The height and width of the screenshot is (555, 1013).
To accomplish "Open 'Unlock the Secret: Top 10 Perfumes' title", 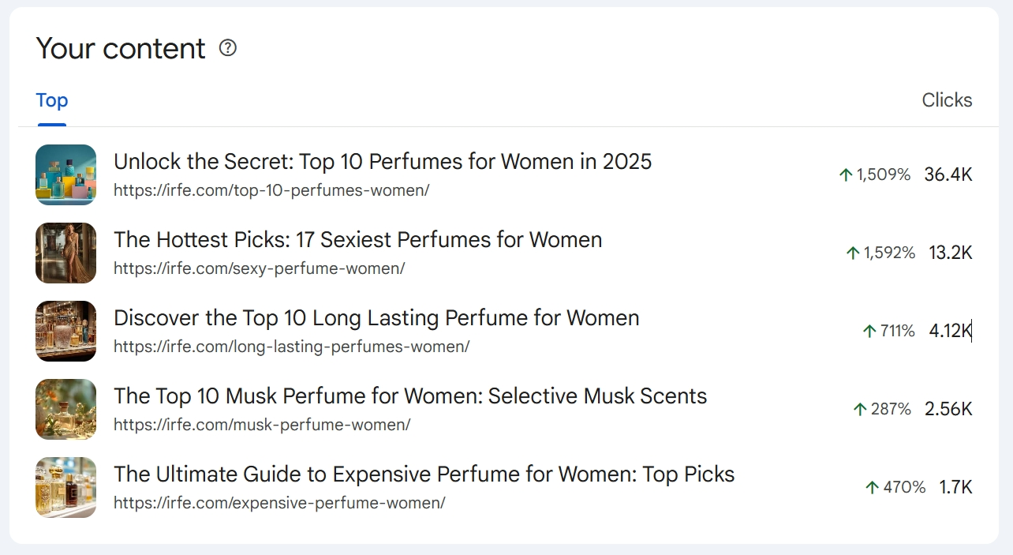I will click(383, 162).
